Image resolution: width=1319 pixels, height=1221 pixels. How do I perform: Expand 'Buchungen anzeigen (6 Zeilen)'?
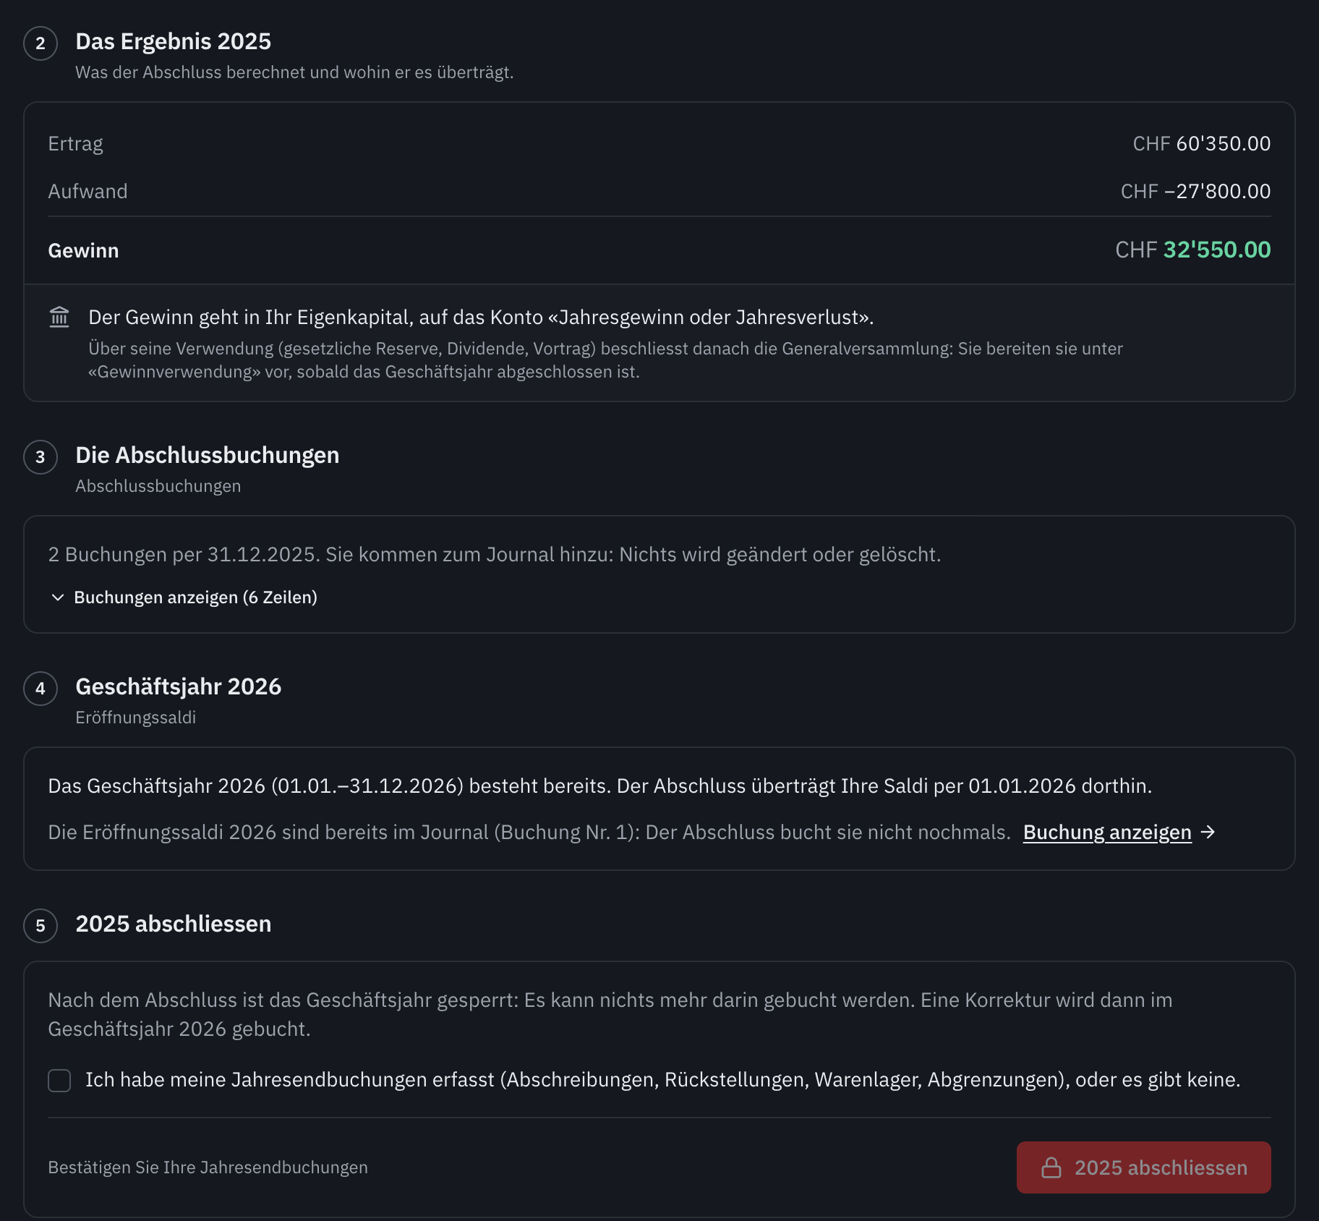tap(184, 597)
